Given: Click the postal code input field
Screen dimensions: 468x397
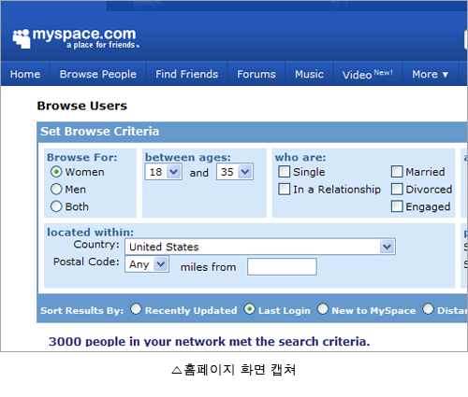Looking at the screenshot, I should (282, 266).
